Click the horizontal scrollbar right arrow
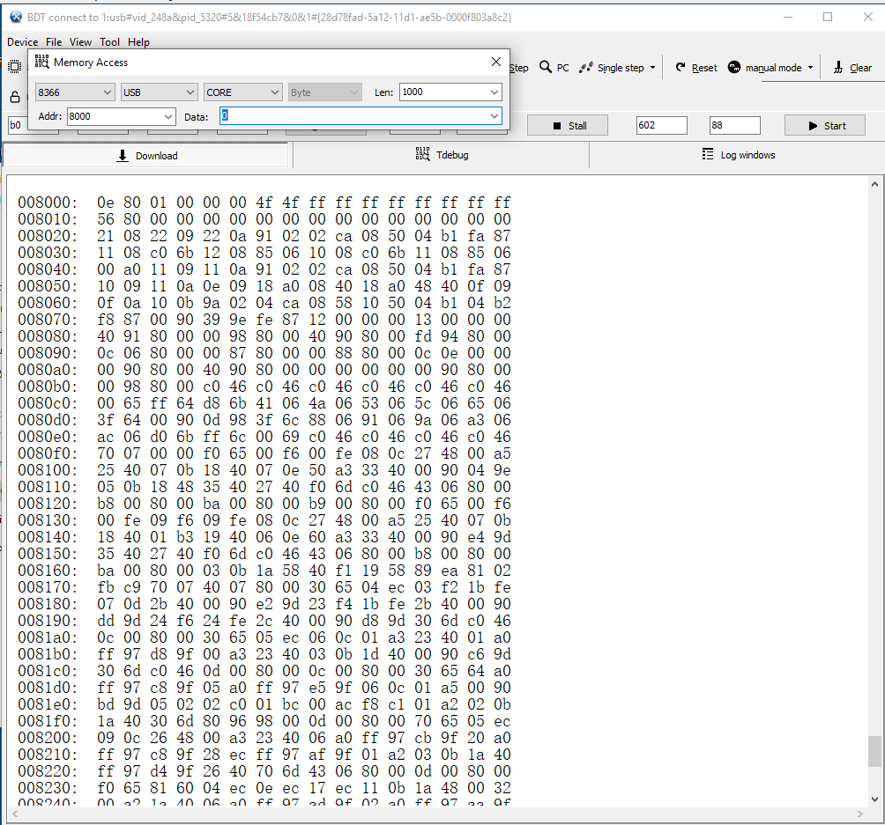The height and width of the screenshot is (825, 885). click(x=860, y=814)
